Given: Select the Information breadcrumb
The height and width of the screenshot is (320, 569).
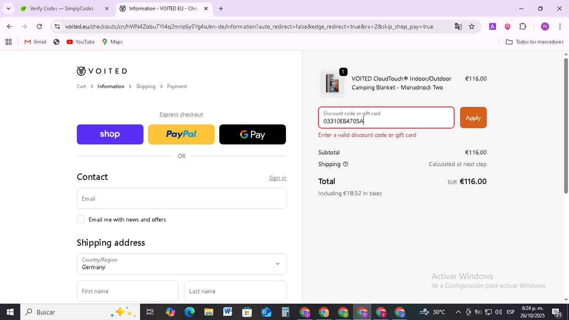Looking at the screenshot, I should (111, 87).
